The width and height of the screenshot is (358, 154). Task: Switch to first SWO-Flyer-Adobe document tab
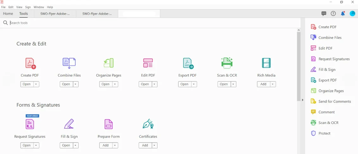[x=55, y=14]
